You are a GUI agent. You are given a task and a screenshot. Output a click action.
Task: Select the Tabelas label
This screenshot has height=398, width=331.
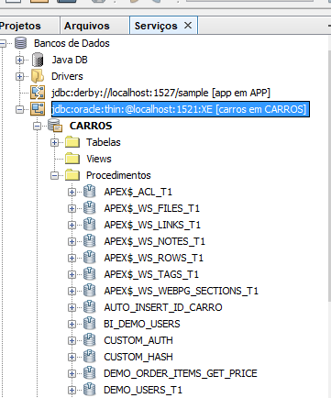pos(104,142)
